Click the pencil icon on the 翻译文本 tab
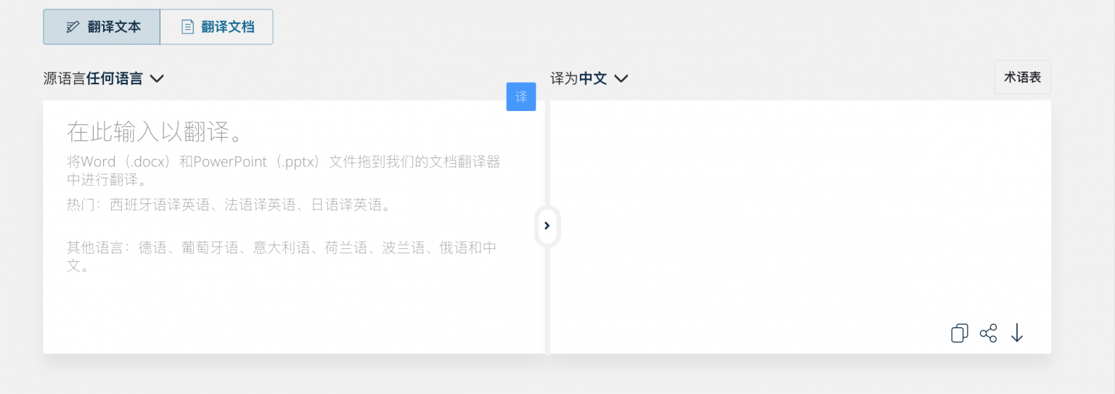 (x=73, y=28)
